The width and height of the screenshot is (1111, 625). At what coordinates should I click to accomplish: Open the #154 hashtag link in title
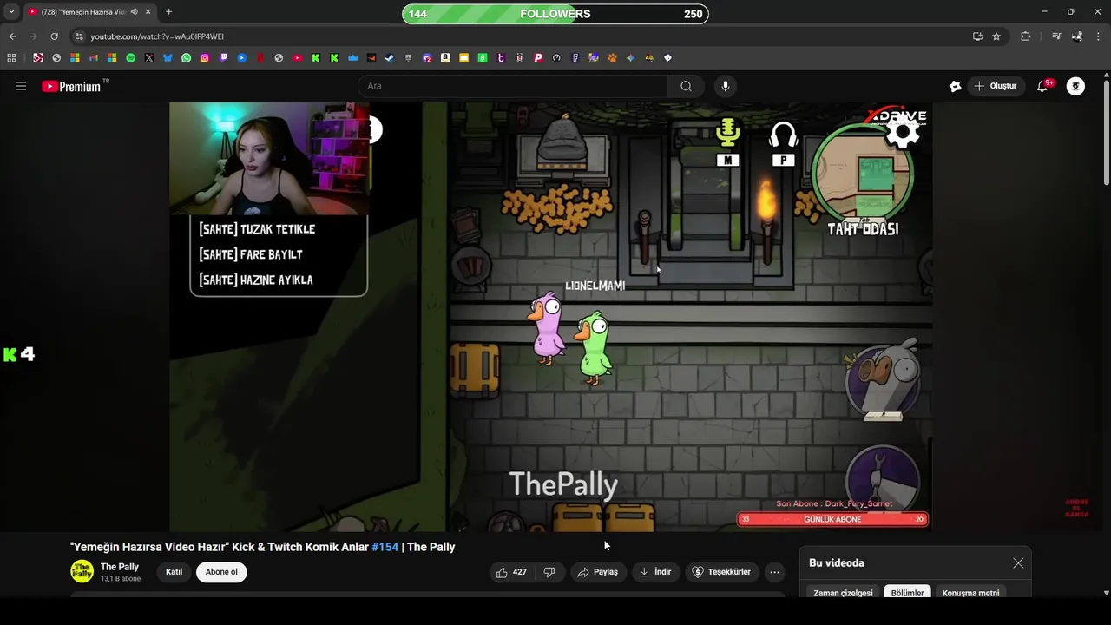[385, 547]
